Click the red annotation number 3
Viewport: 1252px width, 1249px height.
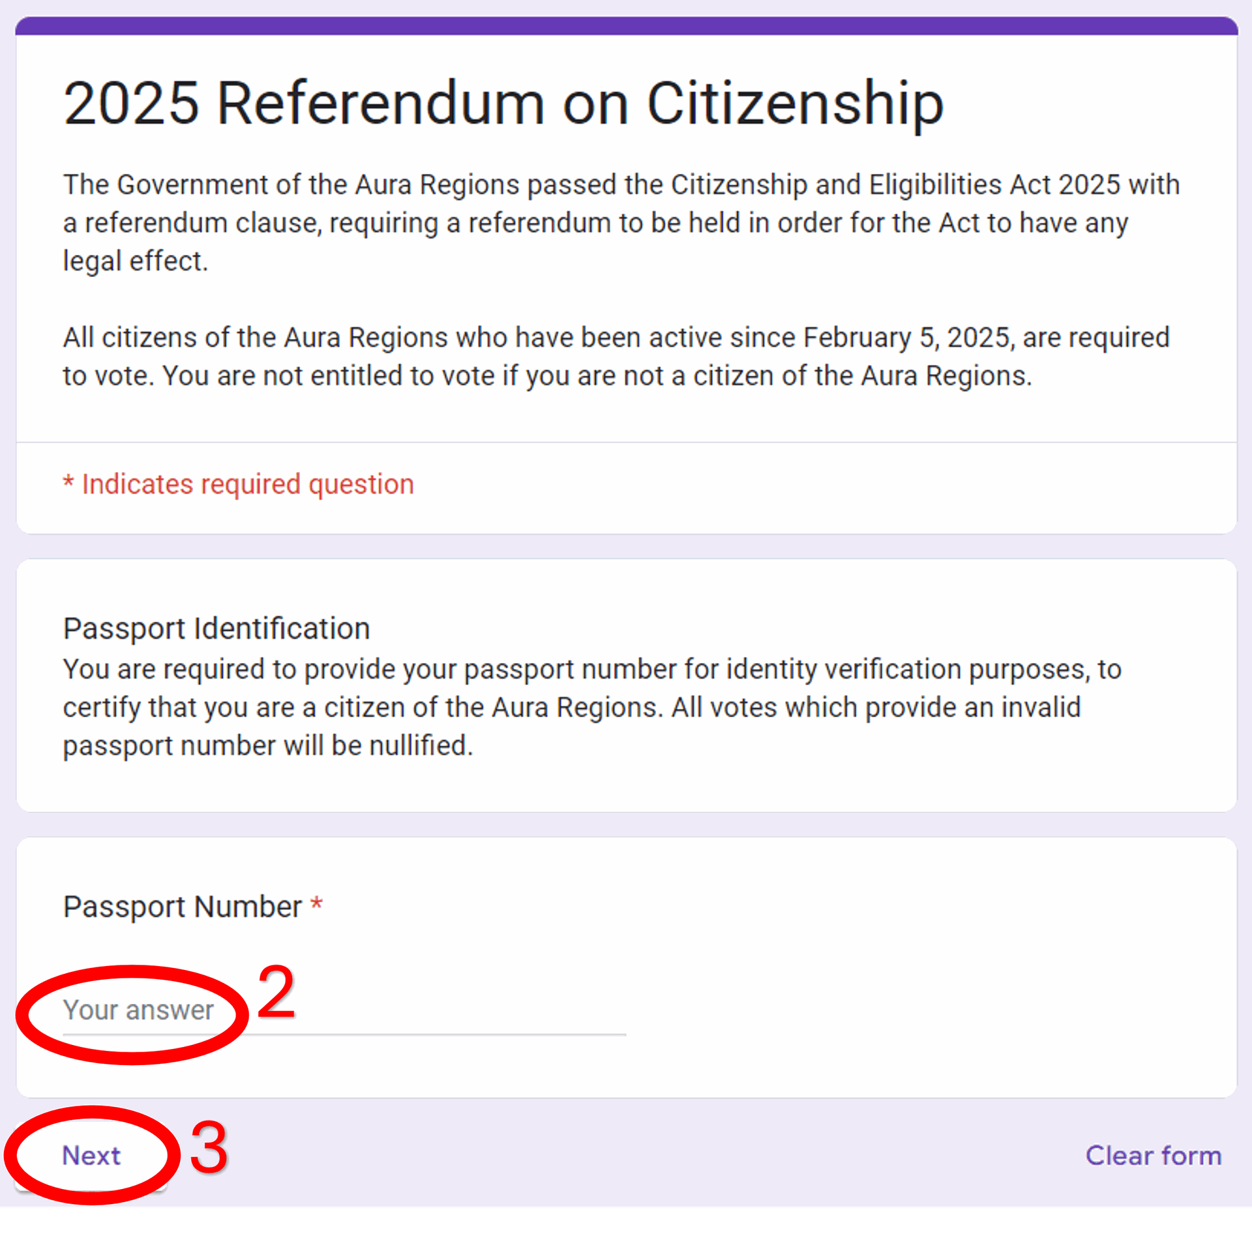coord(209,1148)
